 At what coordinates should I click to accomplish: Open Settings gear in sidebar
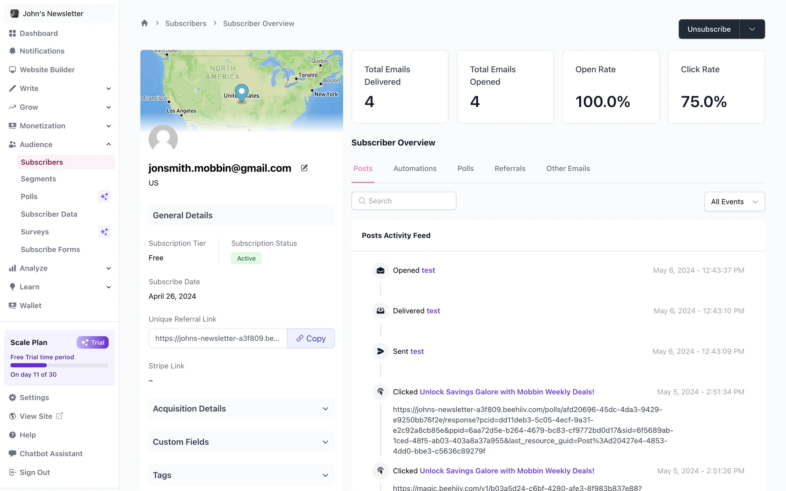point(12,398)
